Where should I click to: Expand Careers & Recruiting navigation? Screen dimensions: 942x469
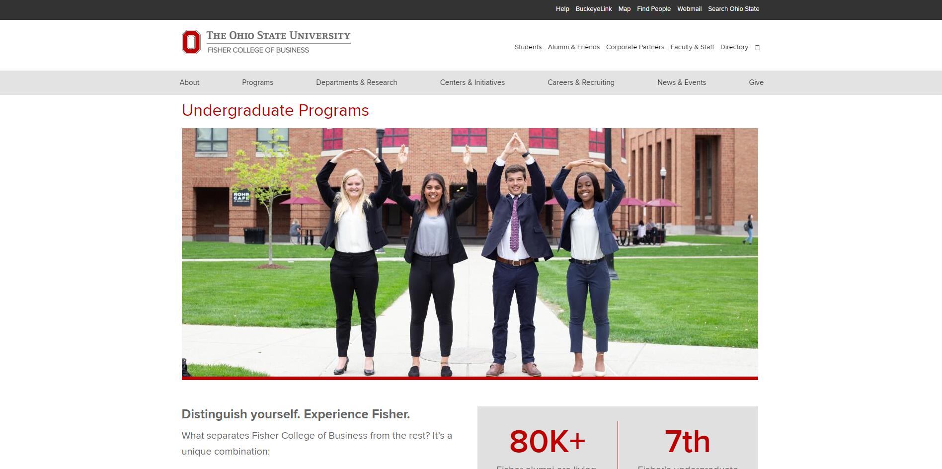[x=581, y=82]
